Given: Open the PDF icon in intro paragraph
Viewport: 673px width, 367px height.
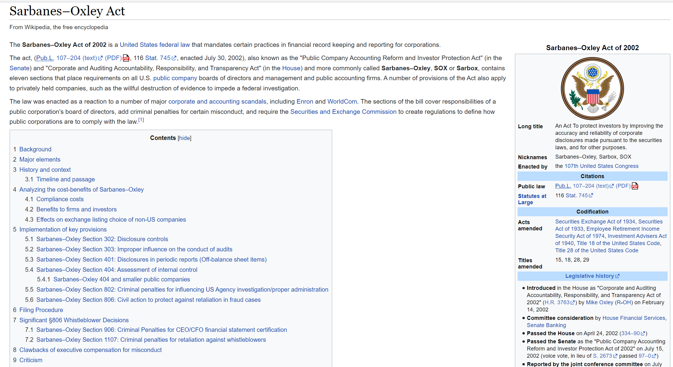Looking at the screenshot, I should (x=126, y=58).
